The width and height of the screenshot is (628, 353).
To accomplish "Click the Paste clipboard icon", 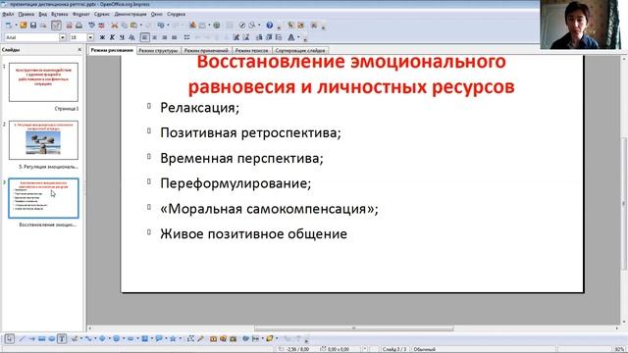I will [x=133, y=25].
